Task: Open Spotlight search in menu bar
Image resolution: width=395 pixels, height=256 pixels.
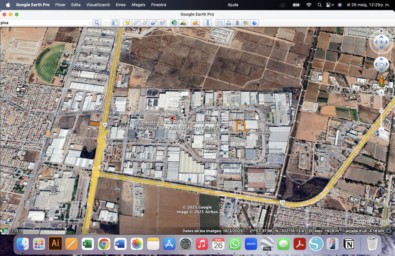Action: (x=320, y=5)
